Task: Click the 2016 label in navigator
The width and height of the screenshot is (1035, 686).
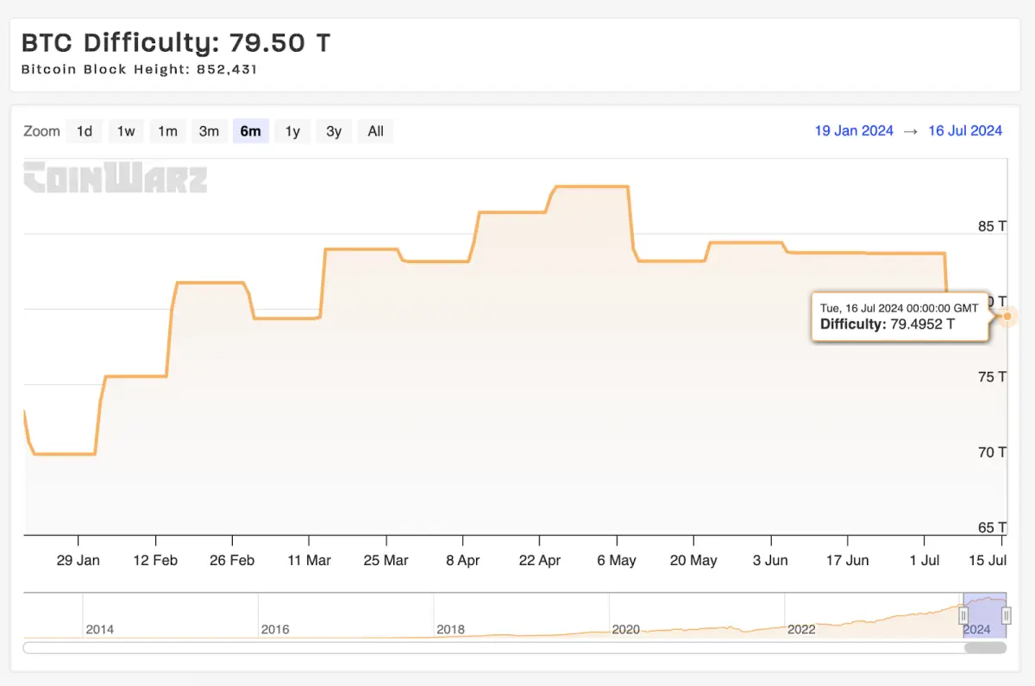Action: [x=275, y=629]
